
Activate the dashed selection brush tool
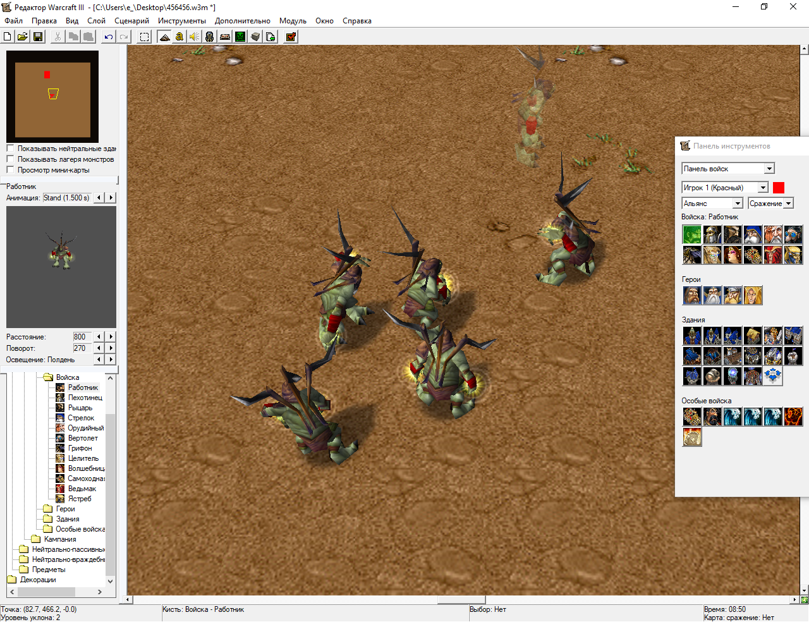pos(144,37)
